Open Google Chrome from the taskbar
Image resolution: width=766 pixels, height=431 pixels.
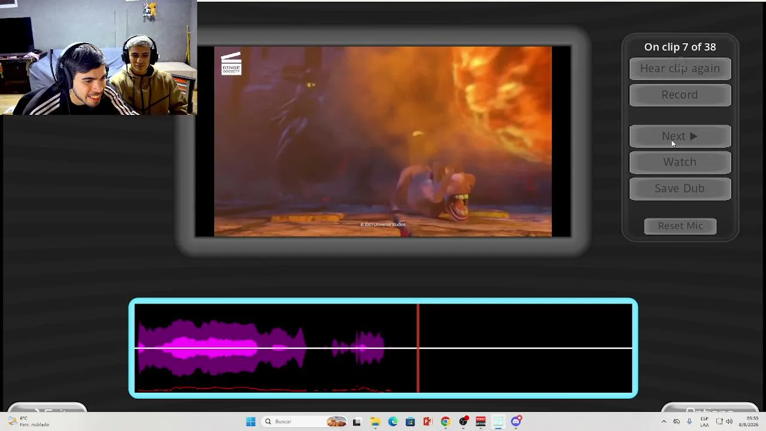coord(445,421)
